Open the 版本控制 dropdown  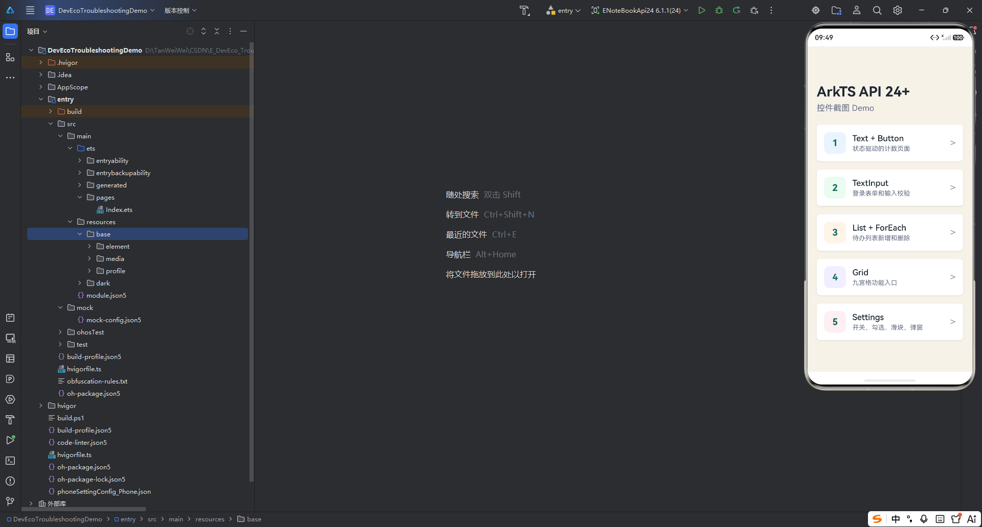181,10
